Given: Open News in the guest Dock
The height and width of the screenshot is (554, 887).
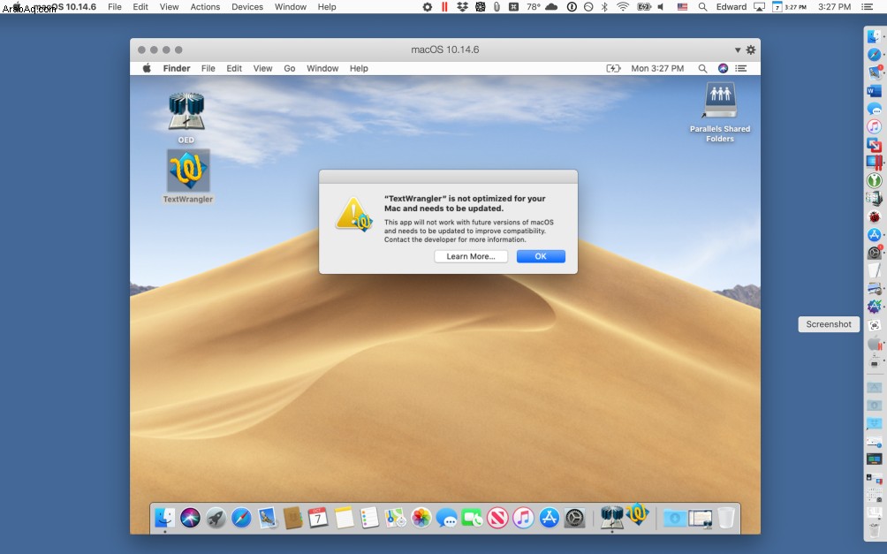Looking at the screenshot, I should [497, 517].
